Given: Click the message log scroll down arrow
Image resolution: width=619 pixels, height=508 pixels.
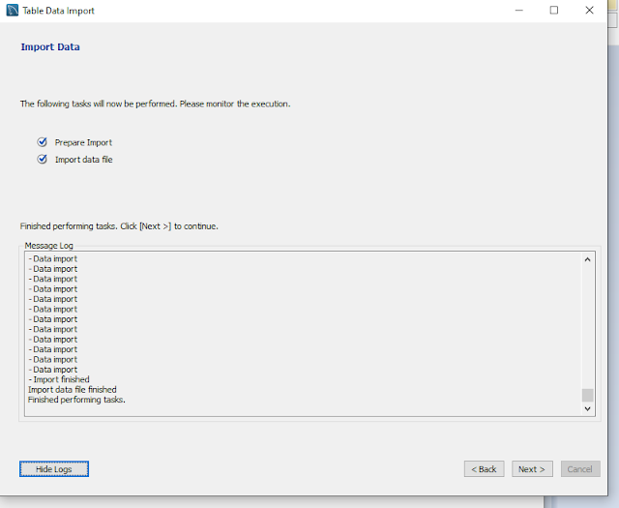Looking at the screenshot, I should click(x=587, y=409).
